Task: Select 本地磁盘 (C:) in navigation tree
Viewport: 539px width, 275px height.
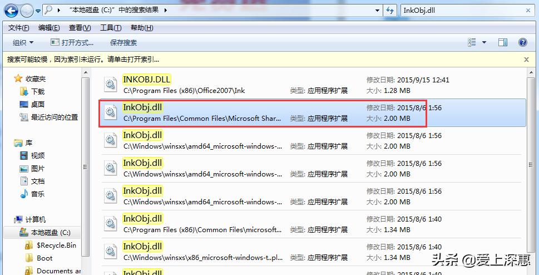Action: [50, 232]
